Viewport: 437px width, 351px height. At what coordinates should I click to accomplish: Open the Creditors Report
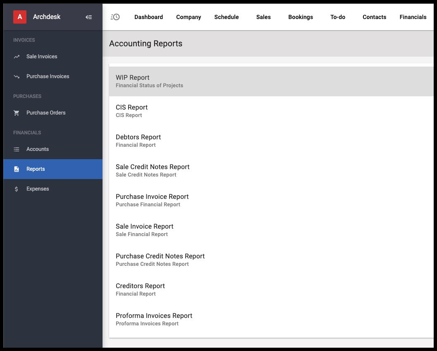coord(140,286)
